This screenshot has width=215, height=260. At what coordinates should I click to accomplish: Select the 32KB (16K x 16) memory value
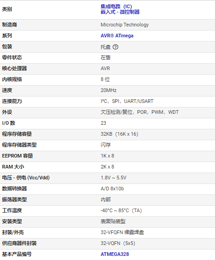(x=119, y=134)
